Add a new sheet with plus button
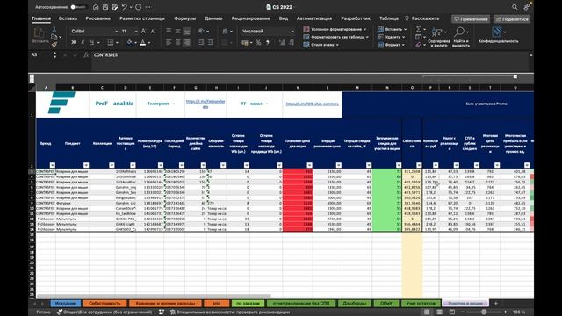 (x=496, y=304)
